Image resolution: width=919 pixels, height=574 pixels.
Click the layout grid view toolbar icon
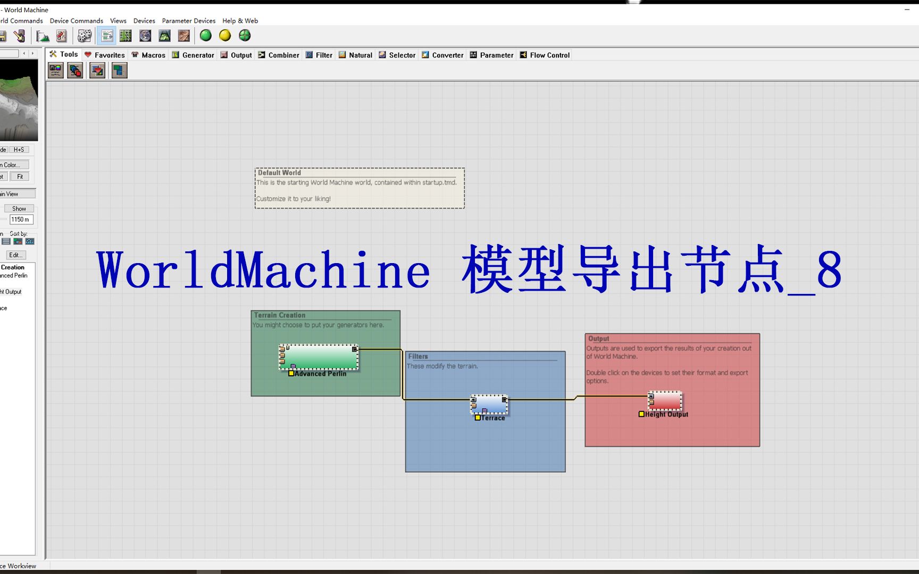125,36
